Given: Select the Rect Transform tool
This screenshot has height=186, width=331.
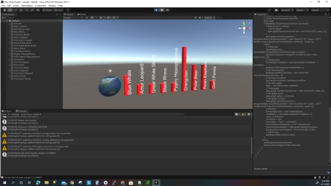Looking at the screenshot, I should point(27,10).
